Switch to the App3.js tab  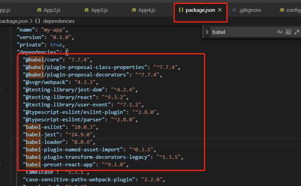99,10
